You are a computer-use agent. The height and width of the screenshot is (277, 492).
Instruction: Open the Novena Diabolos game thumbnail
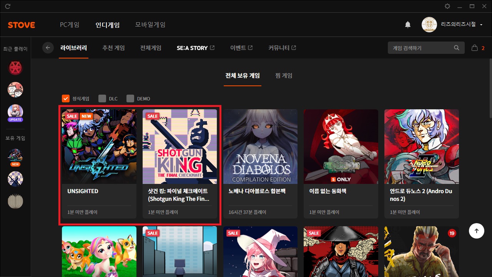[x=260, y=147]
